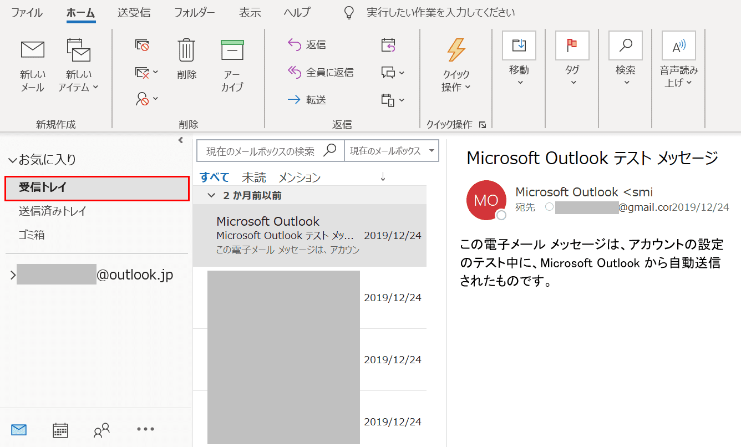741x447 pixels.
Task: Click the Forward (転送) arrow
Action: pyautogui.click(x=294, y=100)
